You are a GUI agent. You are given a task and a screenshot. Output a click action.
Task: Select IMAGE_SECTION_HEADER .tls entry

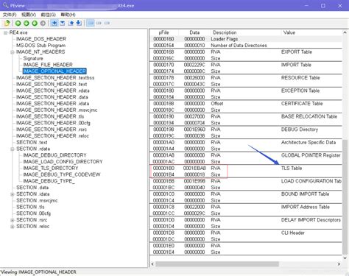click(x=50, y=116)
